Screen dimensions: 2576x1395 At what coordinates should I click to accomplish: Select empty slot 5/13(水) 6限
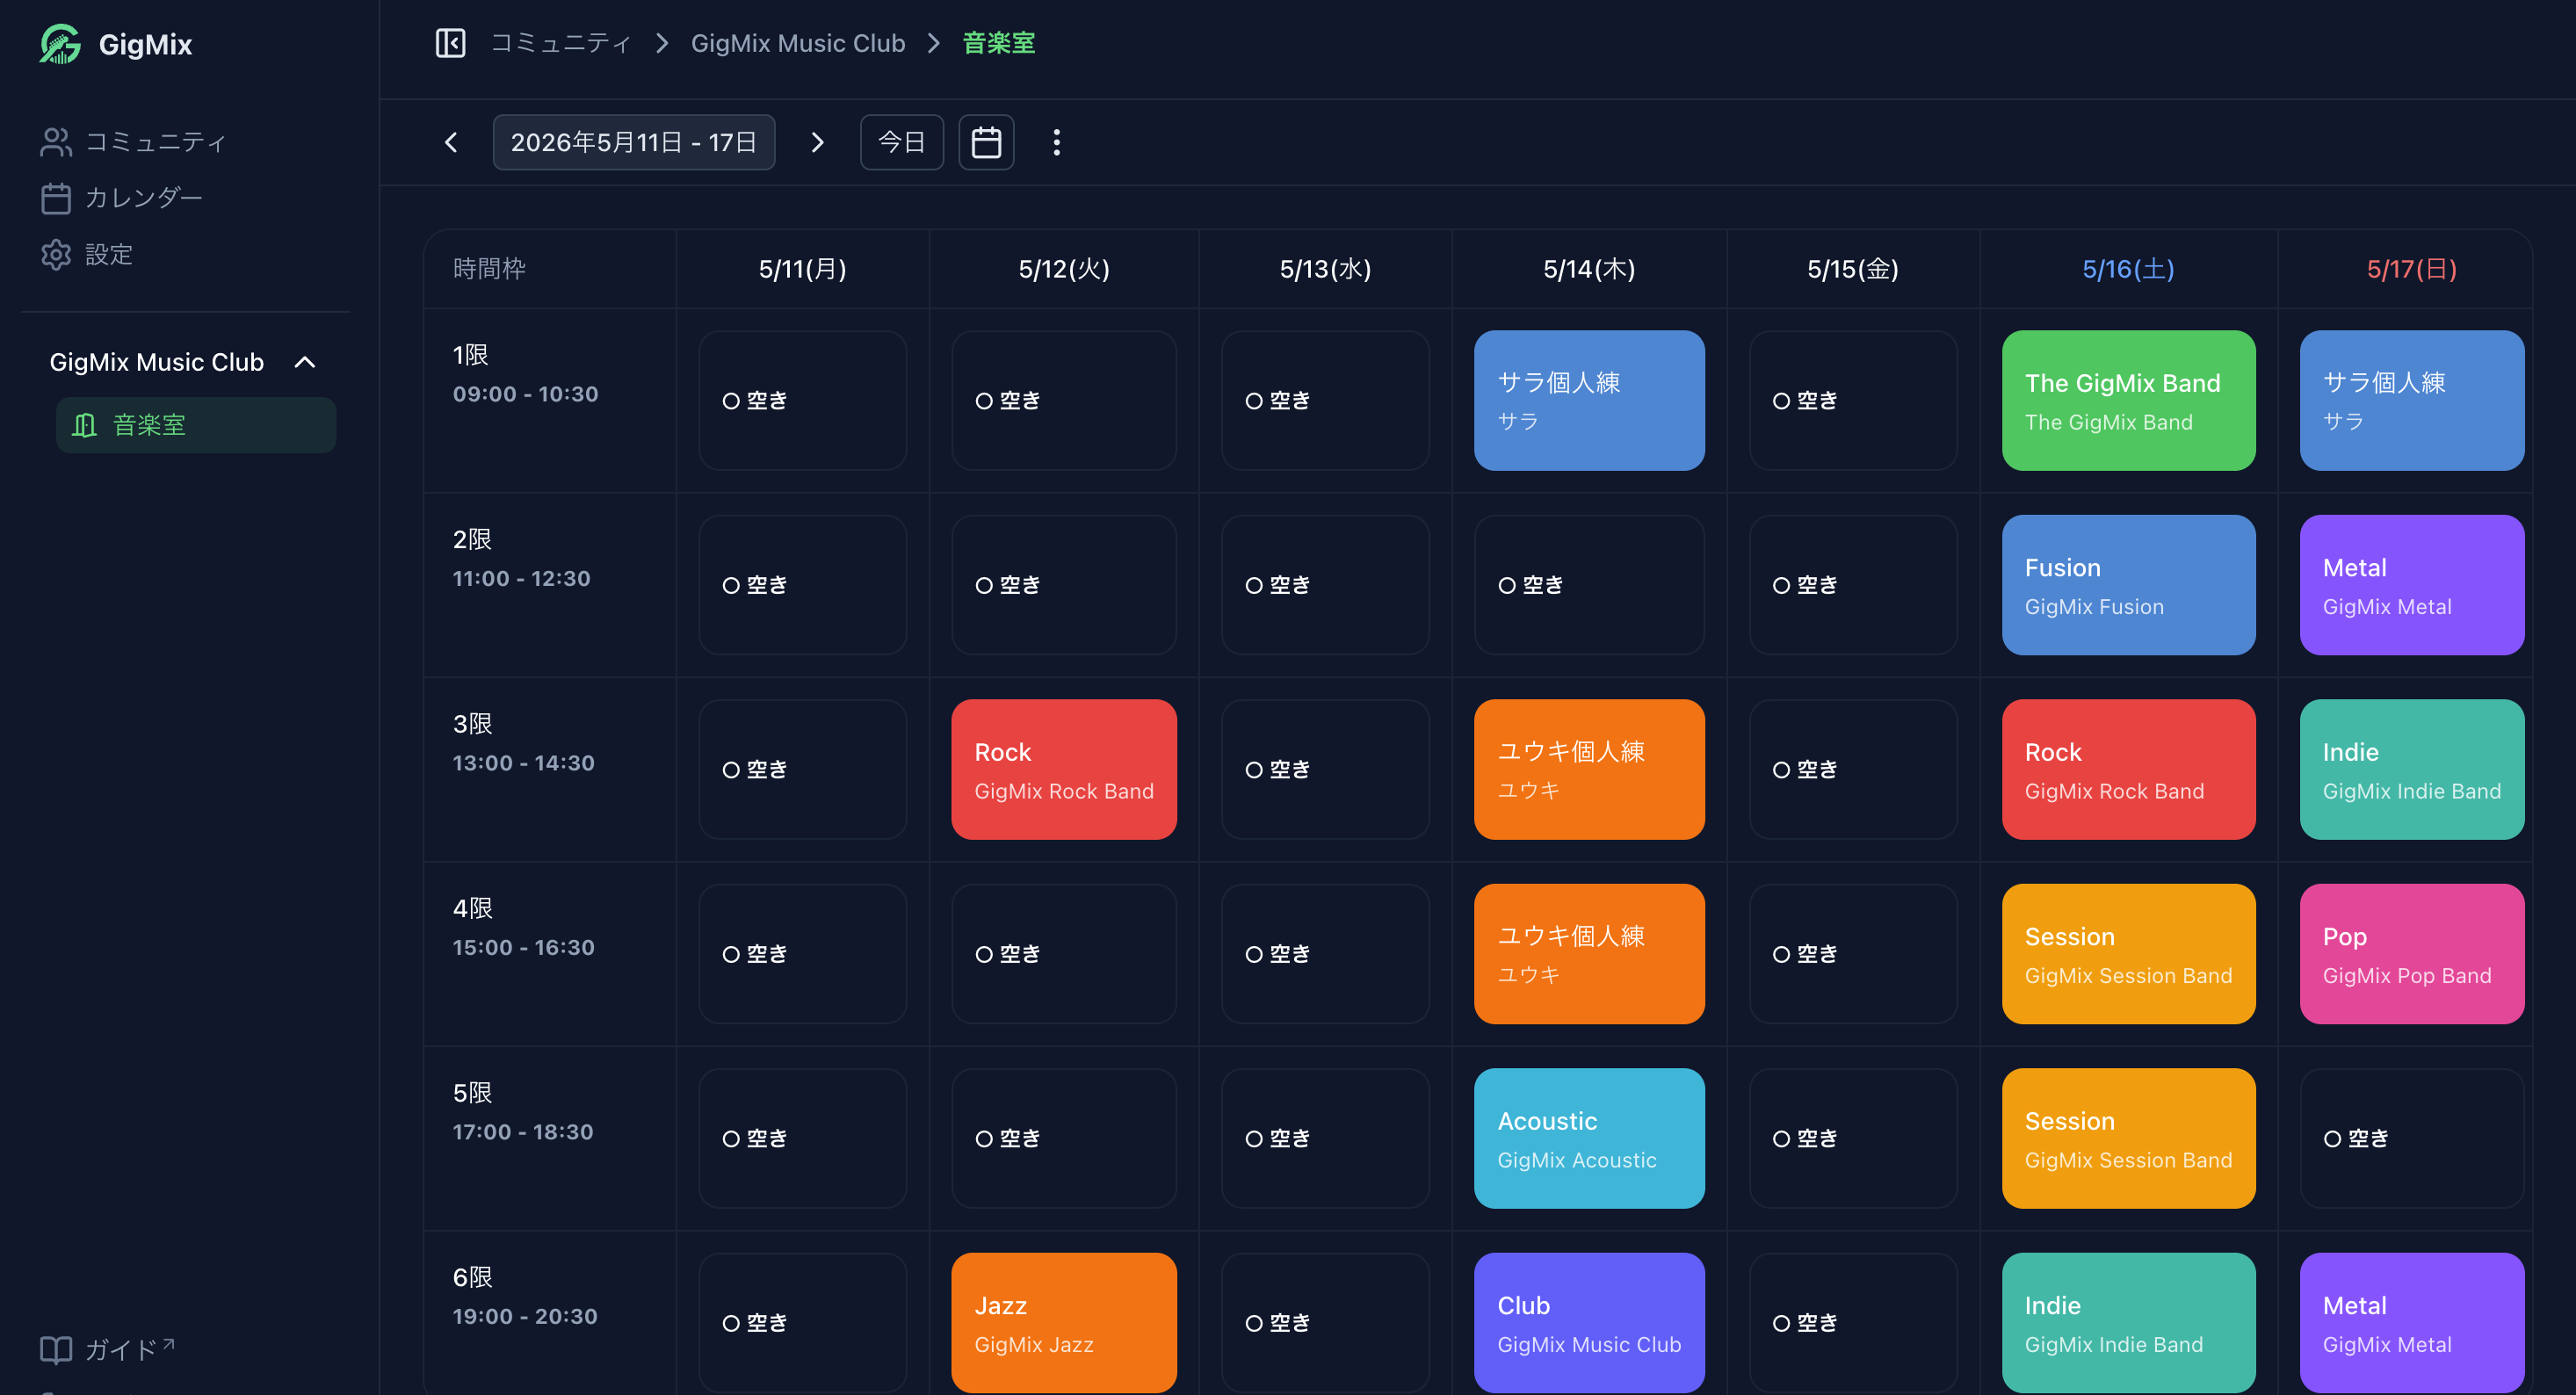click(x=1325, y=1323)
